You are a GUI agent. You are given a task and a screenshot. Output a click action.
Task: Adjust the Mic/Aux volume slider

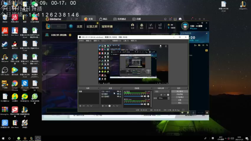click(x=134, y=104)
